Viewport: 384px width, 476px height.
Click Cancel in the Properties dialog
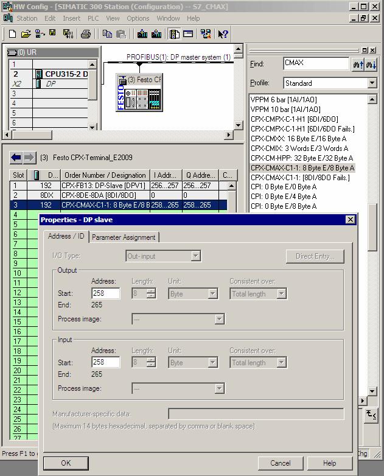[281, 463]
